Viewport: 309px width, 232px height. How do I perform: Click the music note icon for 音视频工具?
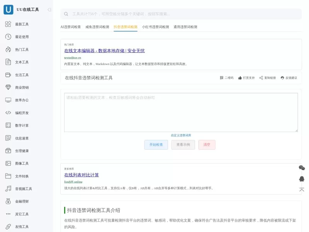[x=8, y=188]
